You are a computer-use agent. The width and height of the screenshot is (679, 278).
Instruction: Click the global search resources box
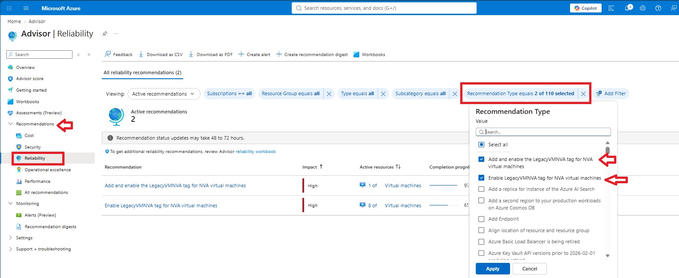384,8
